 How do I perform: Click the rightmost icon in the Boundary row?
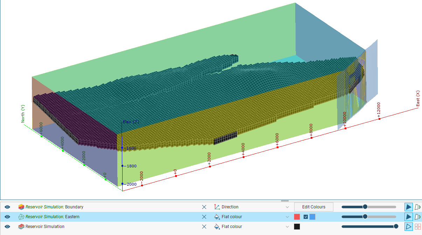[417, 207]
